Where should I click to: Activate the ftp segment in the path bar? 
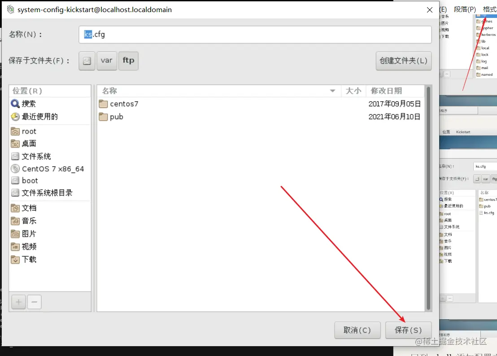128,61
